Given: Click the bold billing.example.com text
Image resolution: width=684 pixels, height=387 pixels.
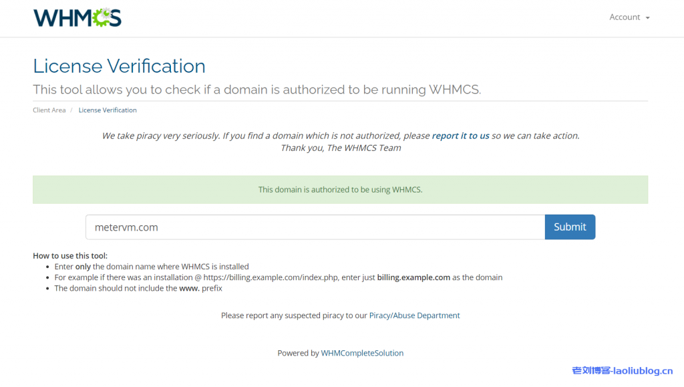Looking at the screenshot, I should [x=413, y=277].
